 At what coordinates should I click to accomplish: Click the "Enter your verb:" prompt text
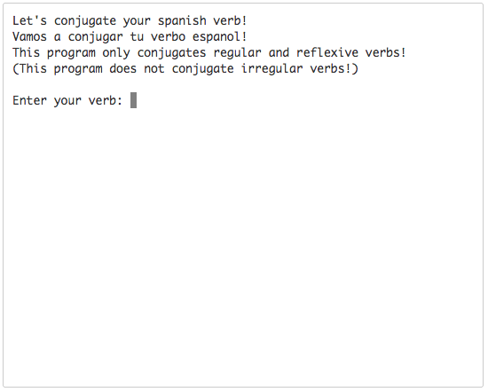coord(67,100)
